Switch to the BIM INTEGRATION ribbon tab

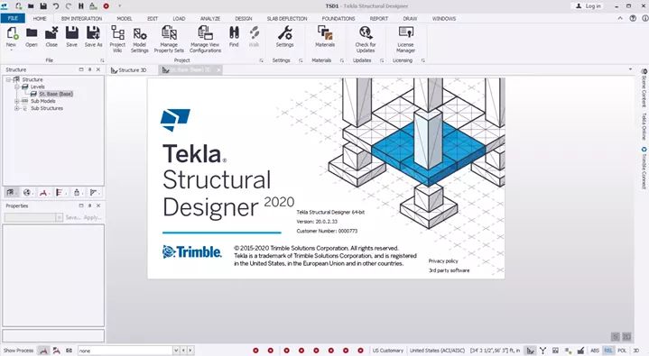[81, 19]
